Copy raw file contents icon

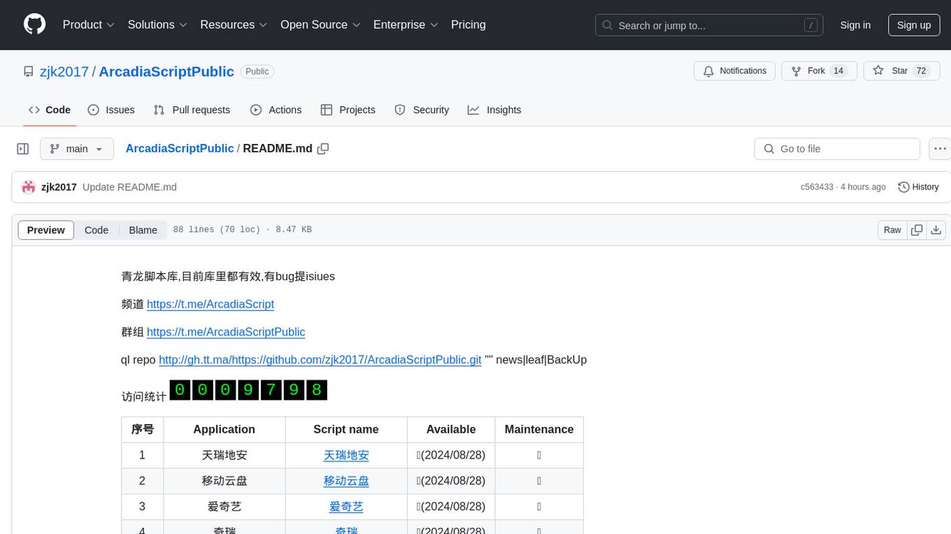coord(917,230)
